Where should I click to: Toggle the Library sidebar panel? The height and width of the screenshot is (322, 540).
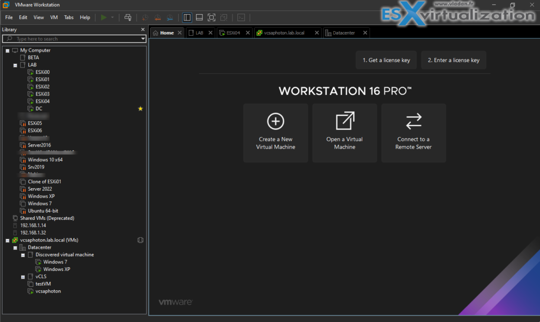coord(187,17)
